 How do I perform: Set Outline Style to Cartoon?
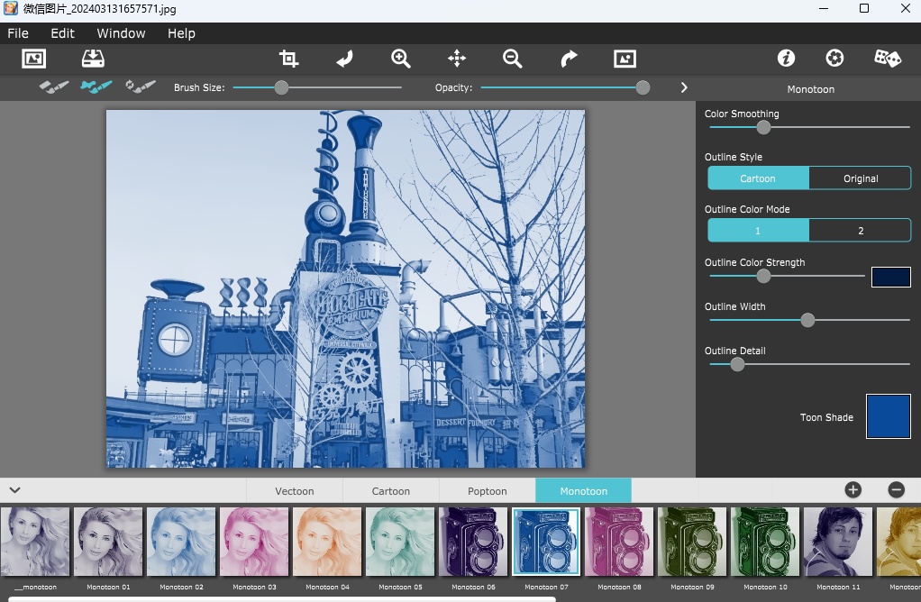(x=758, y=178)
